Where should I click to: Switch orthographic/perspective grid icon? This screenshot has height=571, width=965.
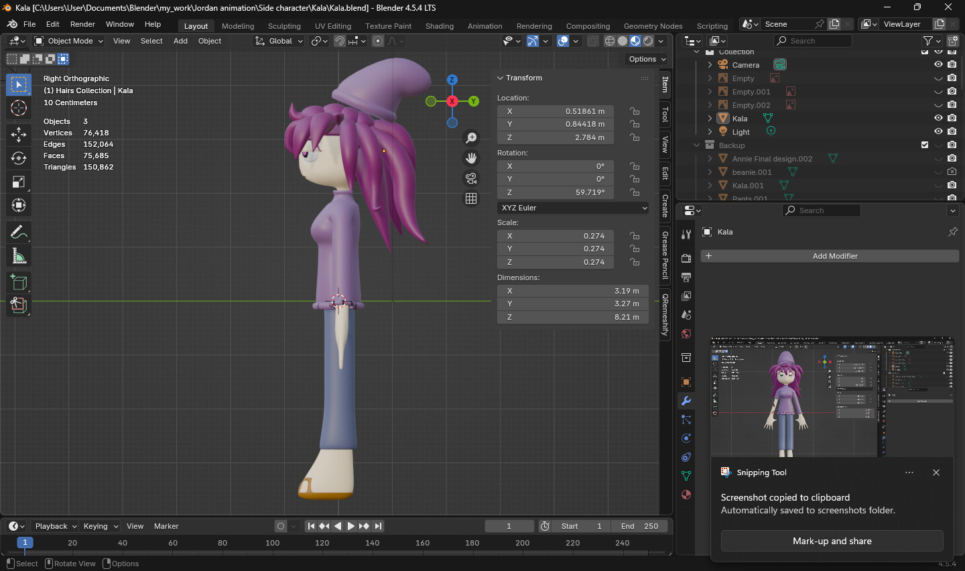pos(472,198)
